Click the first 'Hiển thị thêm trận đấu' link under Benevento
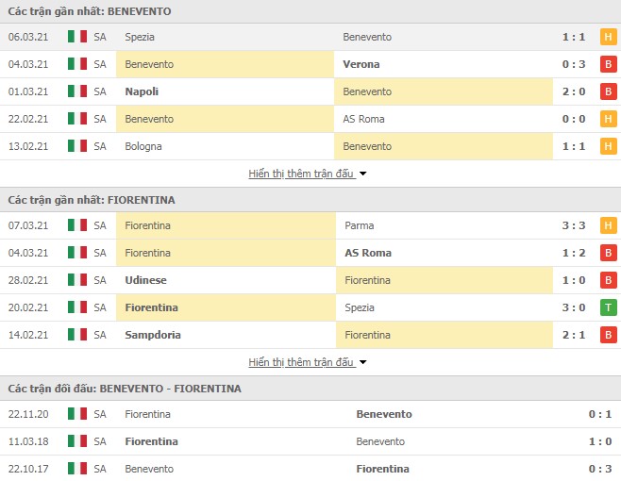Viewport: 621px width, 481px height. pyautogui.click(x=301, y=174)
